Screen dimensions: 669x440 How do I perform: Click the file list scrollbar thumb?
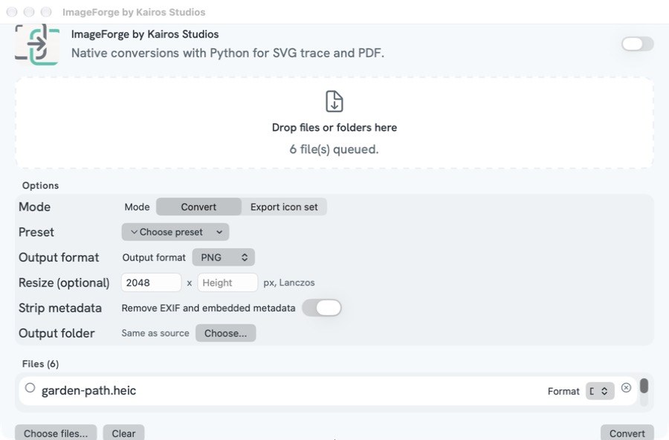coord(644,386)
